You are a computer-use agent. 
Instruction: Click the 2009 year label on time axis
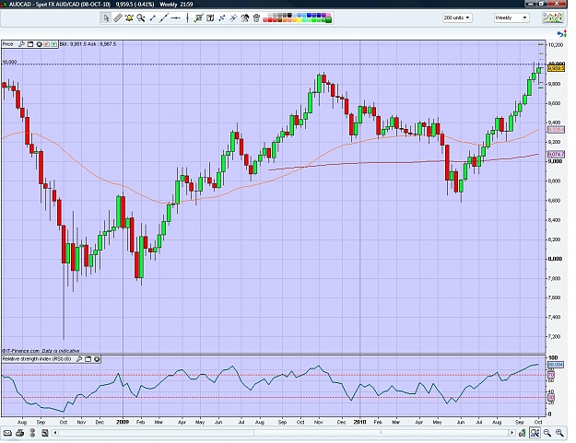tap(123, 422)
